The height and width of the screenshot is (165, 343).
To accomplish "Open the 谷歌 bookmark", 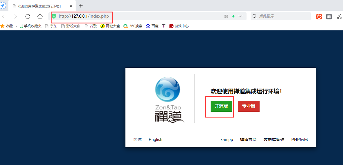I will point(91,26).
